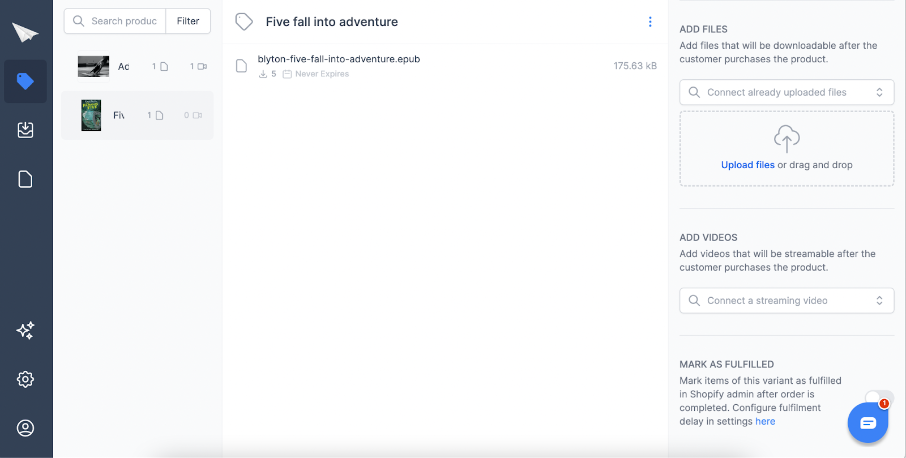Open the fulfilment settings 'here' link
The height and width of the screenshot is (458, 906).
pos(765,421)
